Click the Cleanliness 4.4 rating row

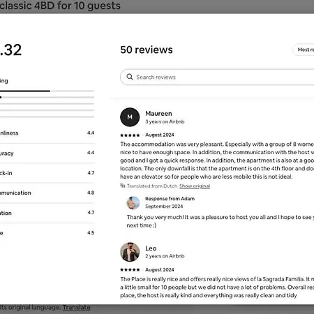[x=47, y=133]
